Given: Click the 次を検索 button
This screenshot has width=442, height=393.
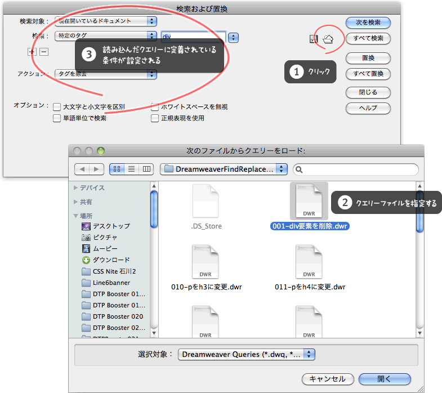Looking at the screenshot, I should point(368,23).
